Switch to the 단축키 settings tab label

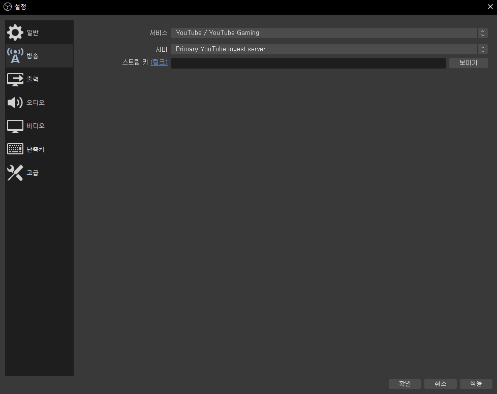click(x=36, y=149)
